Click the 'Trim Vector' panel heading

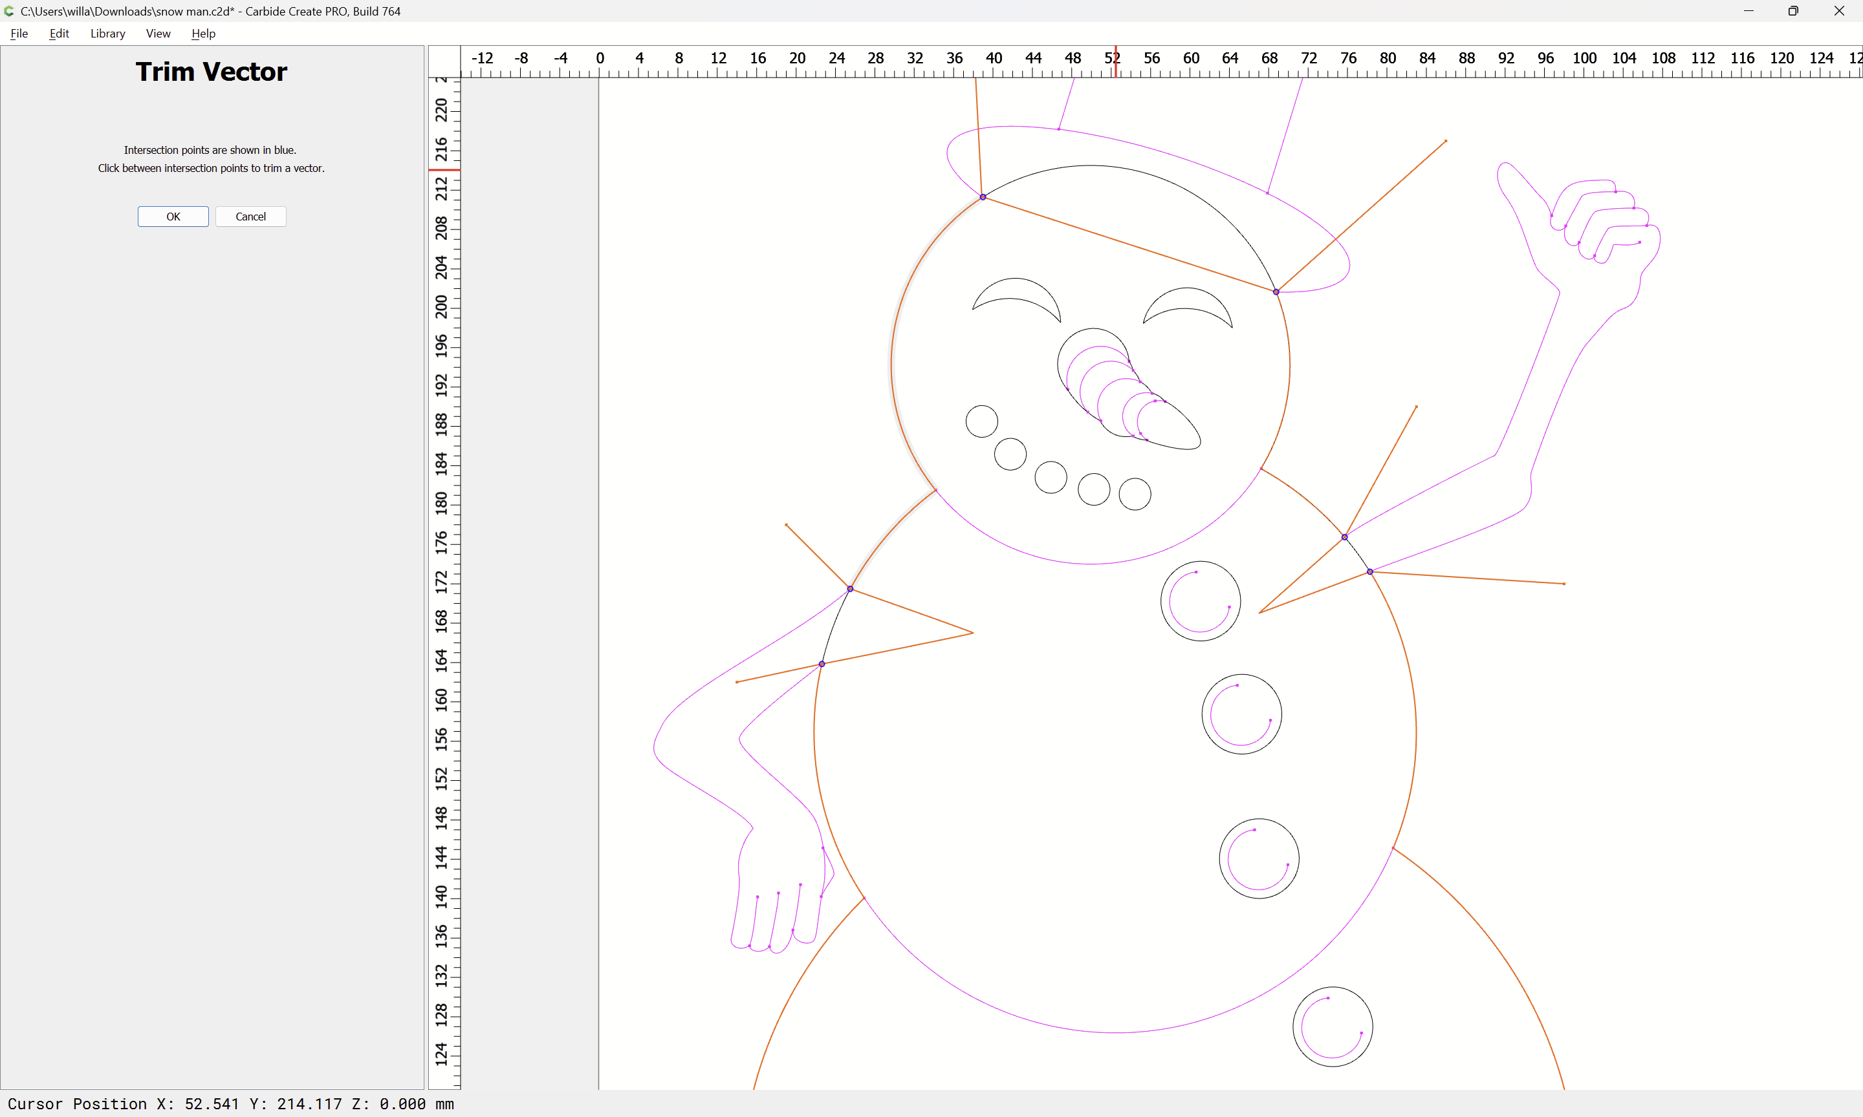click(x=212, y=72)
